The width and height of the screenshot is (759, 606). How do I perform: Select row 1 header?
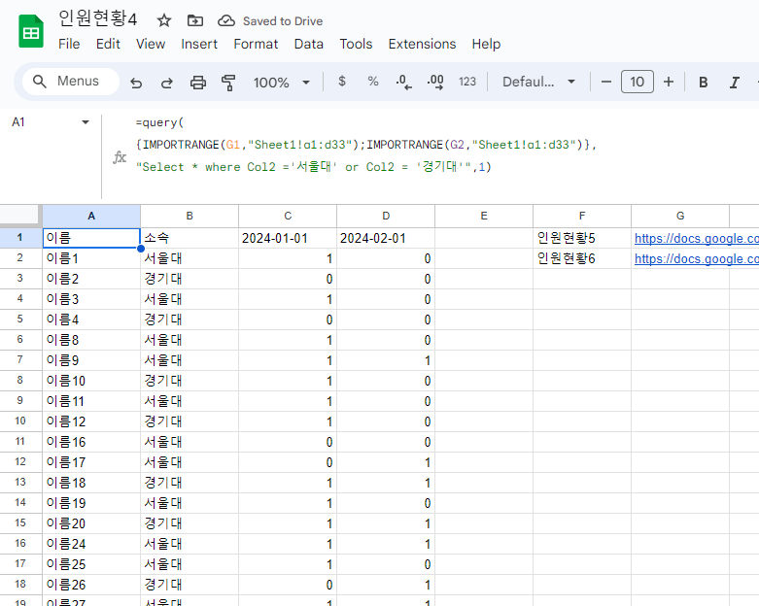pyautogui.click(x=19, y=238)
